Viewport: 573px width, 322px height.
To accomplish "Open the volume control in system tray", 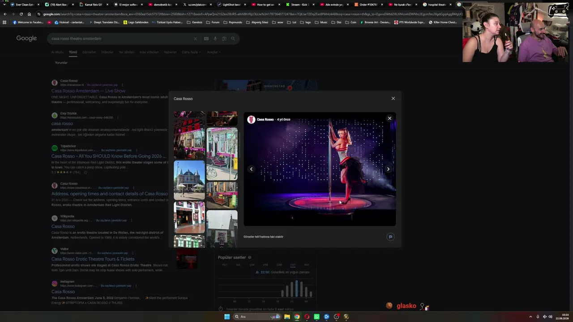I will coord(551,317).
